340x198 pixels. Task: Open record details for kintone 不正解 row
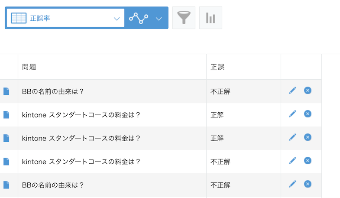6,162
